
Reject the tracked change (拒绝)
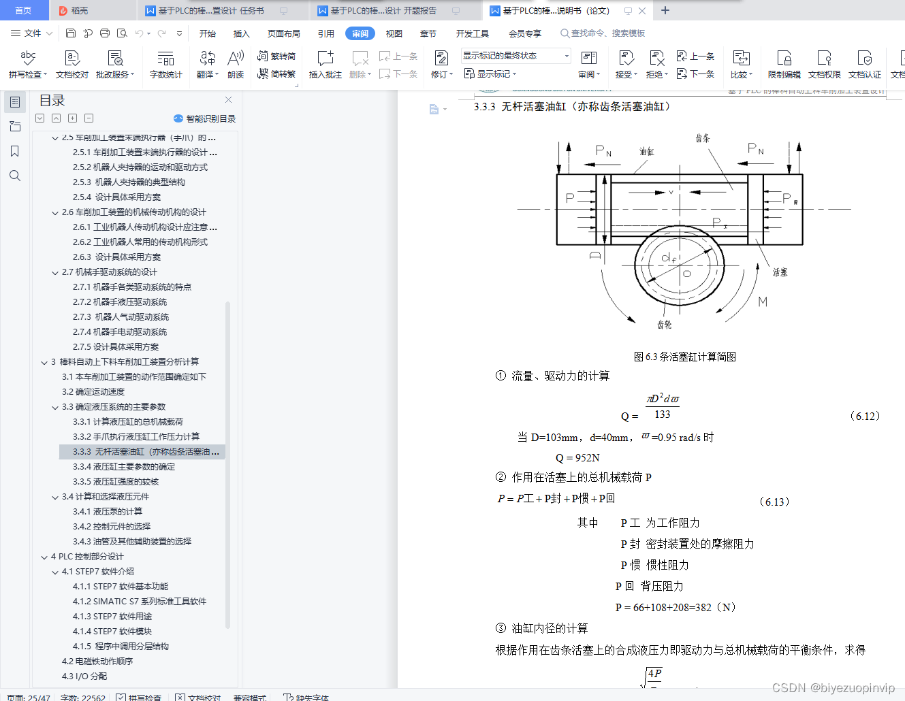point(656,65)
